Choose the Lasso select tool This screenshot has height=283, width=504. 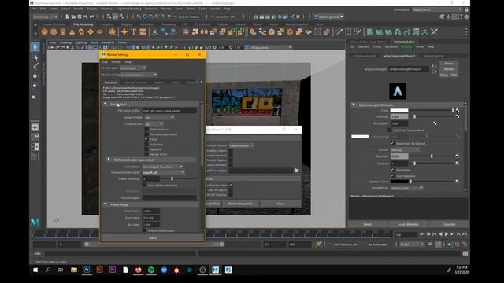point(35,57)
